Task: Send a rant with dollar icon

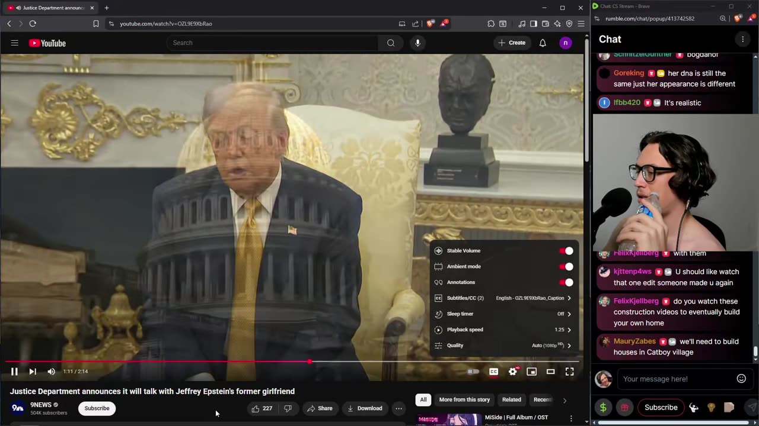Action: coord(603,407)
